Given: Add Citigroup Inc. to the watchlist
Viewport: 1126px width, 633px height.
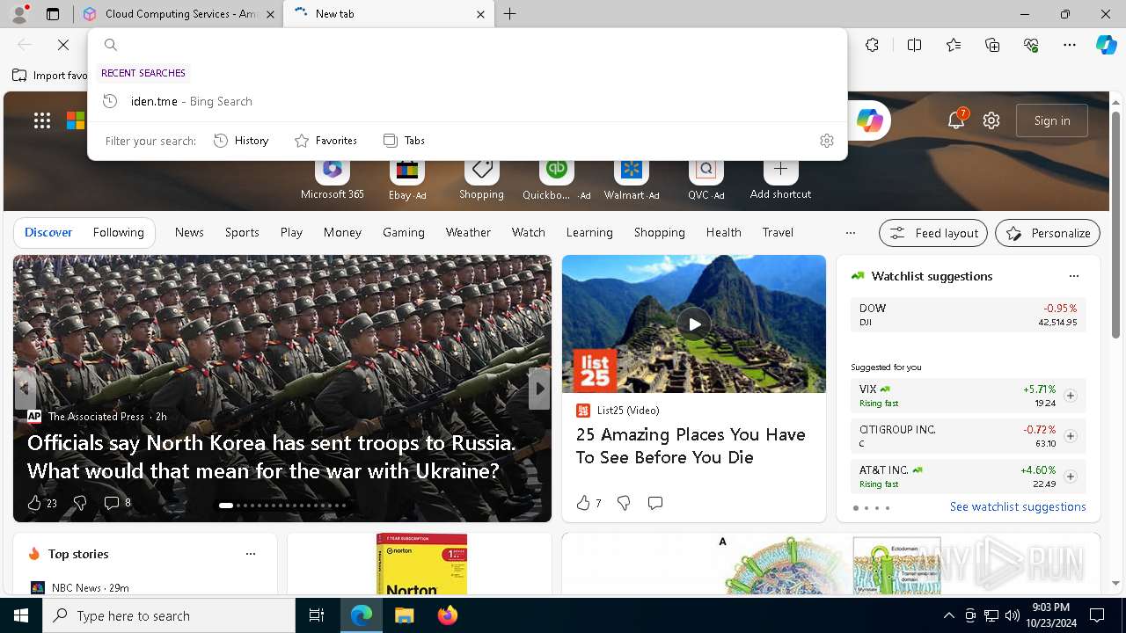Looking at the screenshot, I should coord(1070,436).
